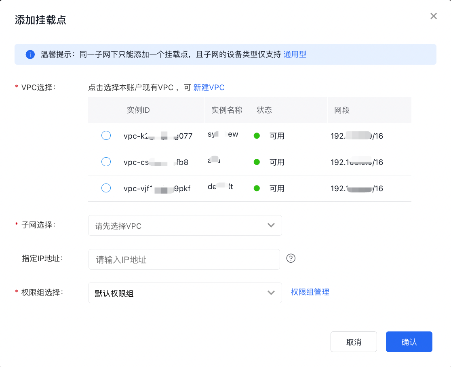Image resolution: width=451 pixels, height=367 pixels.
Task: Click the blue info icon beside 温馨提示
Action: point(30,55)
